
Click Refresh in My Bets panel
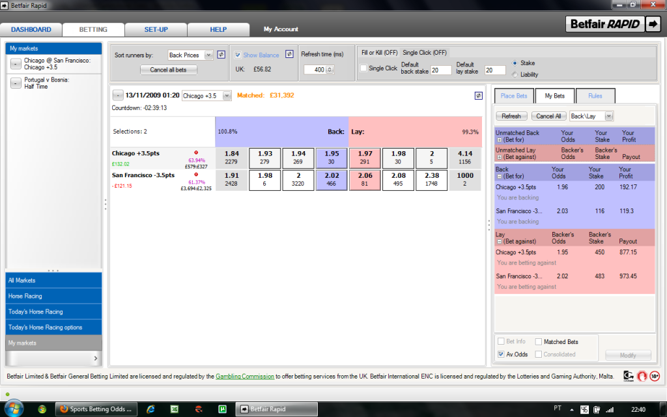(511, 116)
